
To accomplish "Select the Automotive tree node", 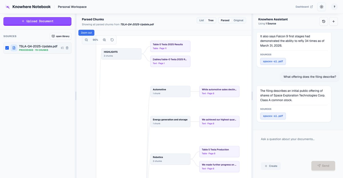I will pos(170,91).
